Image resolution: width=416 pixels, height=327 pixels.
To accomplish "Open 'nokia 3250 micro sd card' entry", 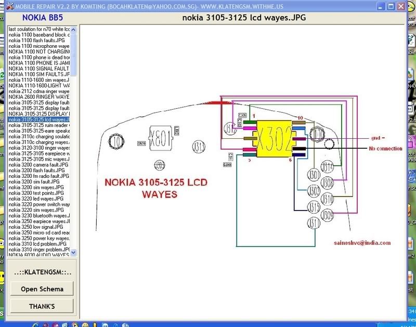I will point(39,232).
